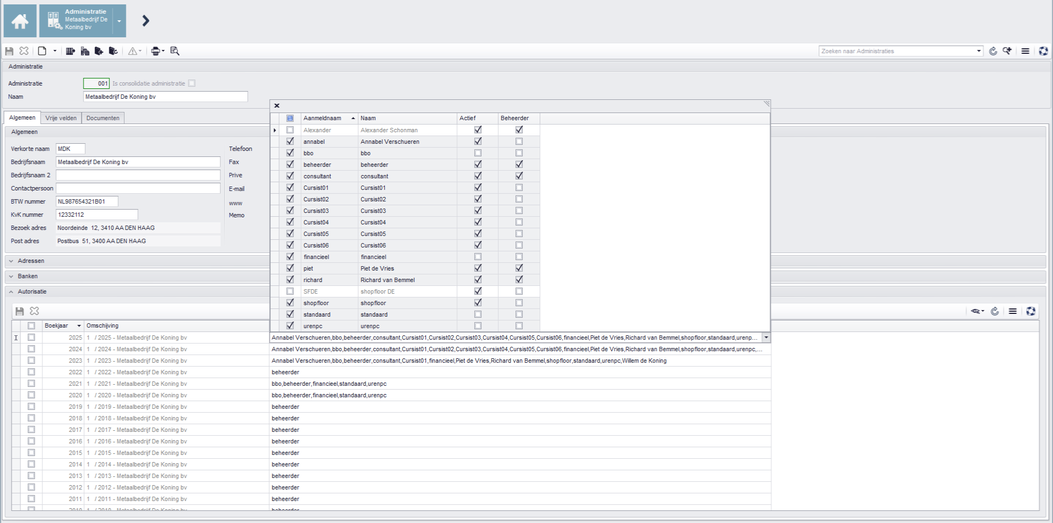Select the 2020 boekjaar row checkbox
The width and height of the screenshot is (1053, 523).
[x=31, y=395]
